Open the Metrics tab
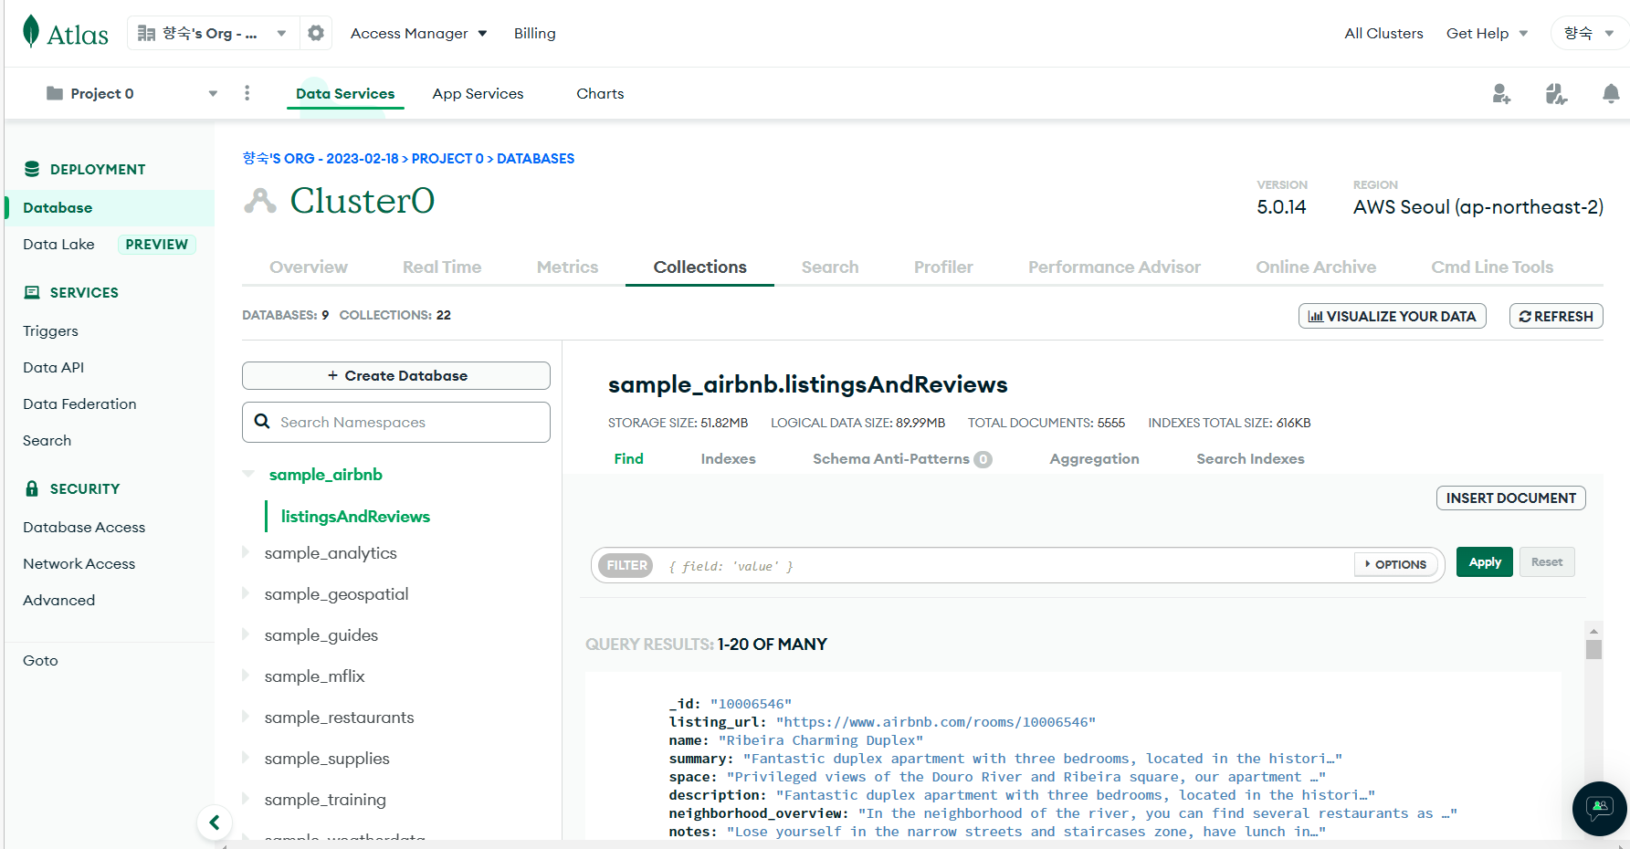 pos(567,267)
